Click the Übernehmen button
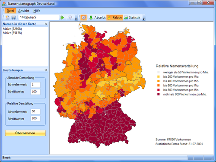The image size is (216, 162). point(25,133)
